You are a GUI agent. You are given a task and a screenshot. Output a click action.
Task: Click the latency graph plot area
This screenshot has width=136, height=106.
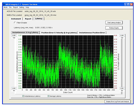[68, 62]
